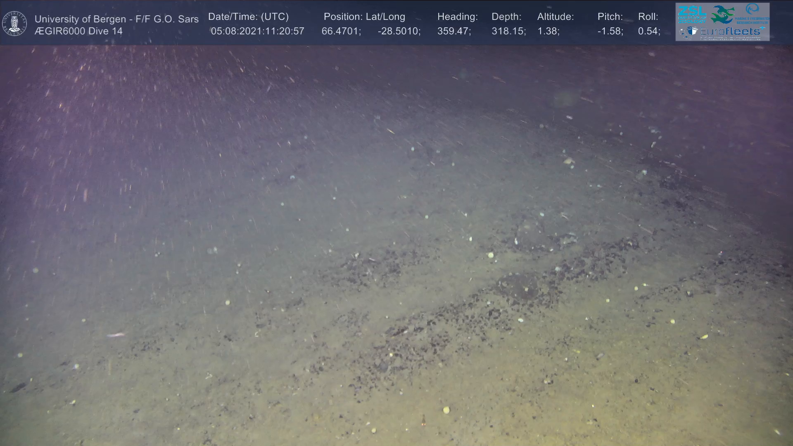
Task: Click the University of Bergen G.O. Sars title
Action: tap(116, 19)
